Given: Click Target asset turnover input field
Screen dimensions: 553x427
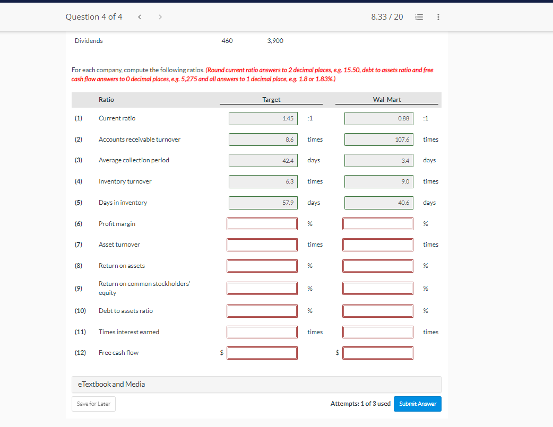Looking at the screenshot, I should tap(262, 245).
